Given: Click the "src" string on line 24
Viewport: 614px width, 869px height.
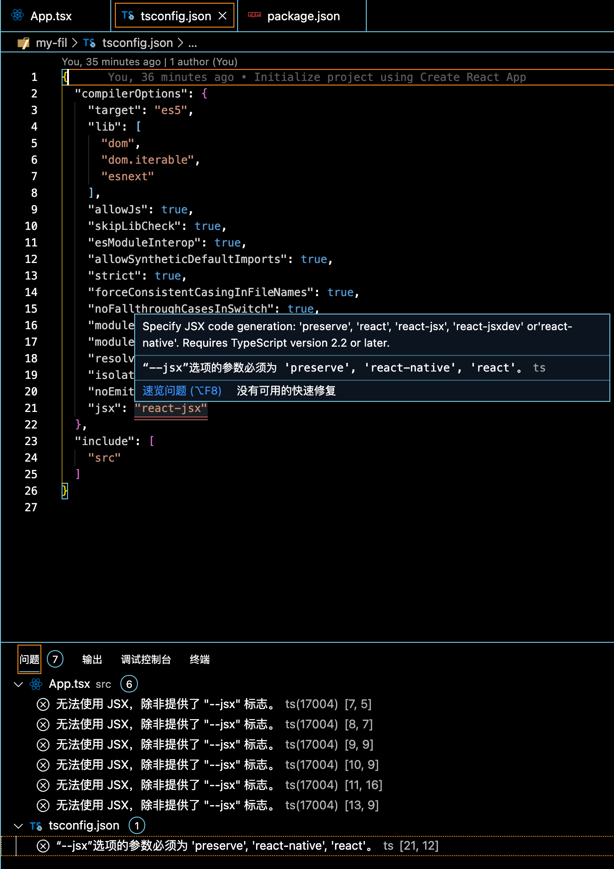Looking at the screenshot, I should [x=104, y=457].
